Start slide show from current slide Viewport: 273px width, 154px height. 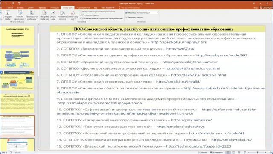8,15
